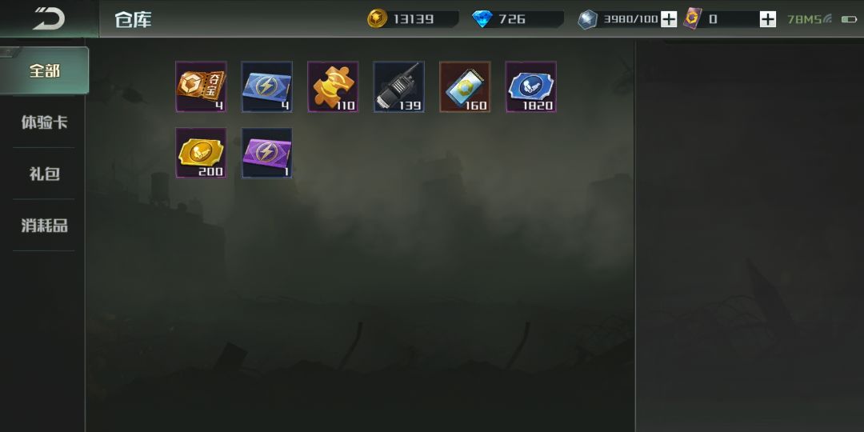The image size is (864, 432).
Task: Select the blue card item with count 160
Action: [465, 86]
